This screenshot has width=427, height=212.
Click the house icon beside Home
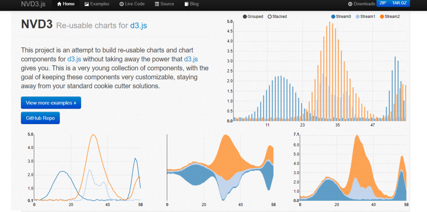[59, 4]
